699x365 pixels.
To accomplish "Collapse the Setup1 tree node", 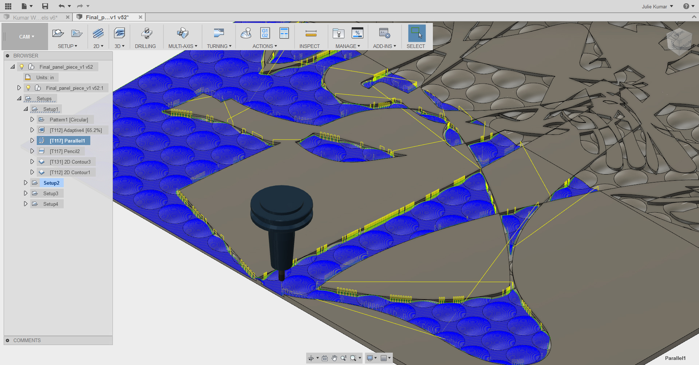I will 25,109.
